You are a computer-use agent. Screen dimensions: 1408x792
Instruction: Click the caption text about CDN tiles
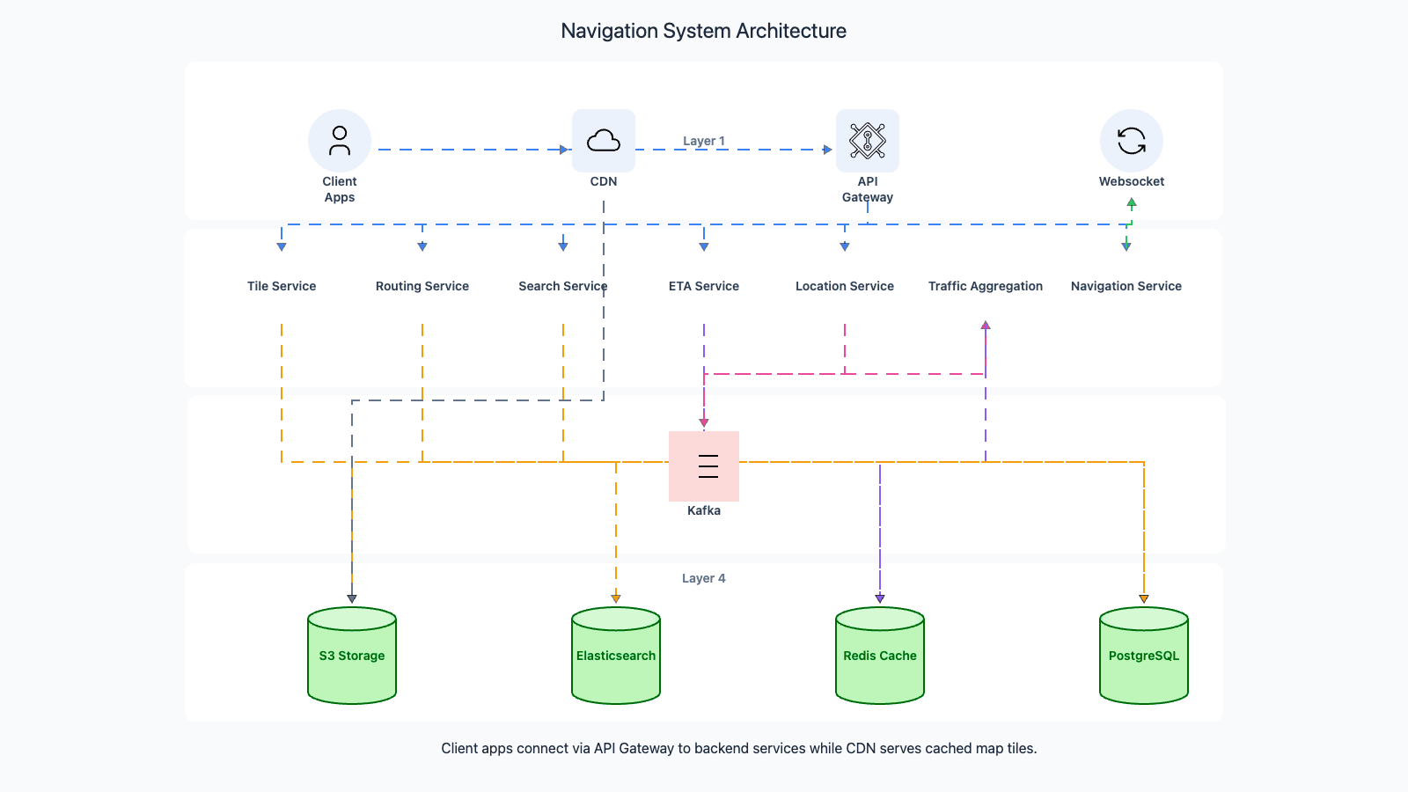pyautogui.click(x=739, y=748)
